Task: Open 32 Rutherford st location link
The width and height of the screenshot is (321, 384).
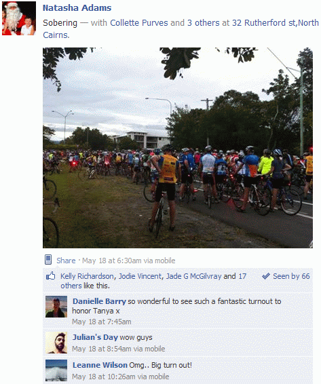Action: (181, 29)
